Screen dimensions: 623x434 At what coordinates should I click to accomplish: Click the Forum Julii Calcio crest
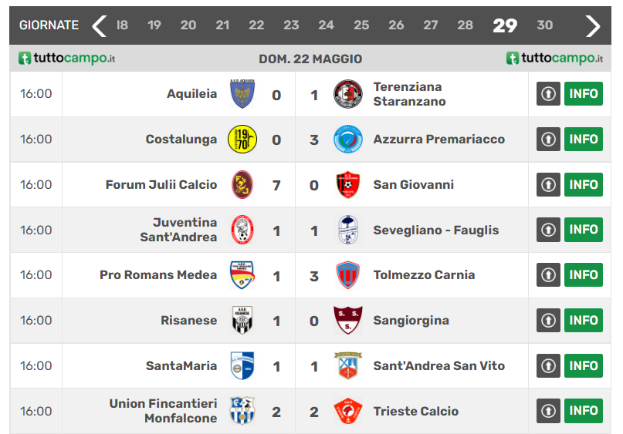(x=242, y=185)
